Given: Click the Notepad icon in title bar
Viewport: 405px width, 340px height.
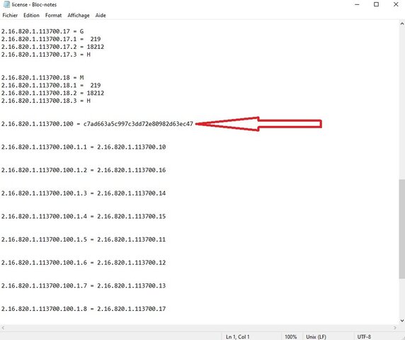Looking at the screenshot, I should (x=6, y=4).
